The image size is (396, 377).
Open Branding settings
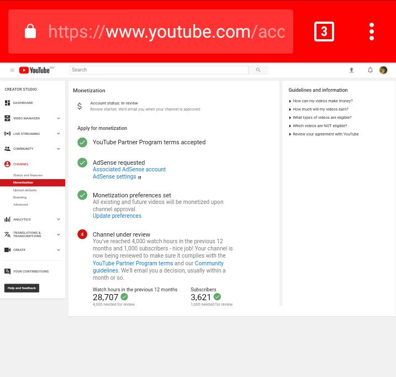[20, 197]
